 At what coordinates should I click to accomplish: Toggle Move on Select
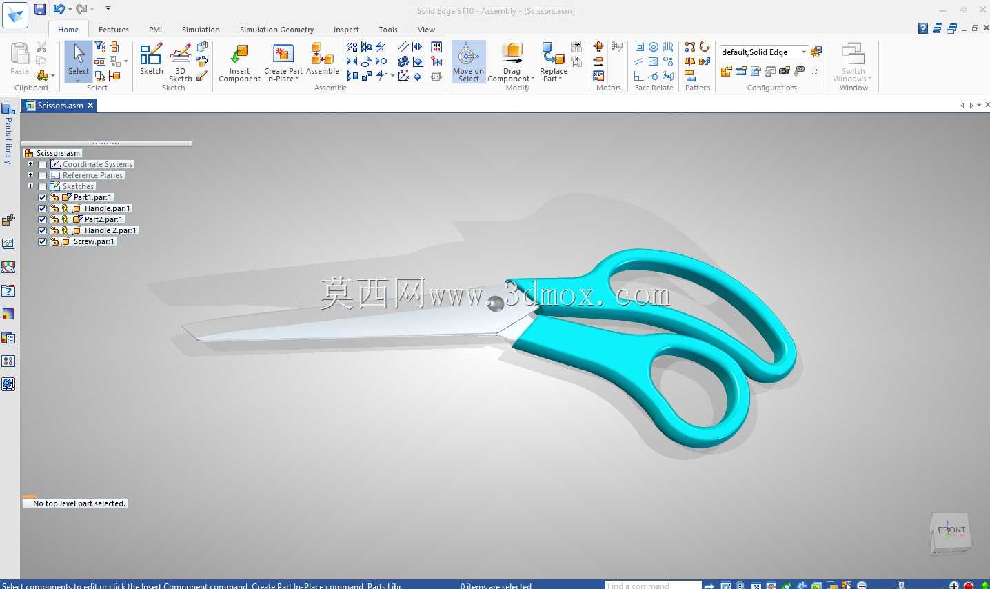pos(469,63)
